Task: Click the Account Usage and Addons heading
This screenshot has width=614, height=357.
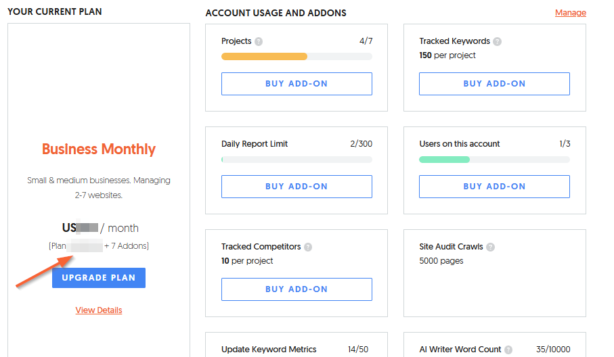Action: (276, 13)
